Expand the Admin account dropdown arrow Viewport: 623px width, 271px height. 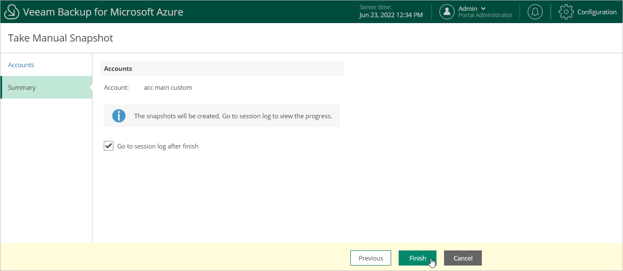[483, 8]
